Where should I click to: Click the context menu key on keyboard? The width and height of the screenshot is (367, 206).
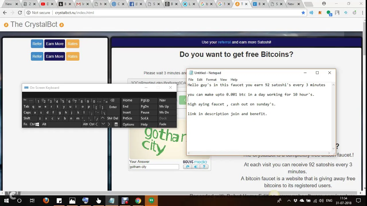click(116, 124)
